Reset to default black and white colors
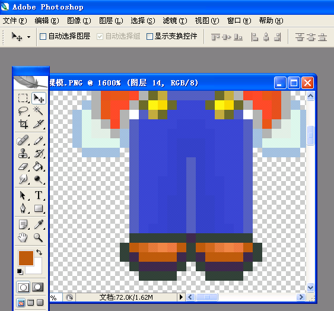Image resolution: width=334 pixels, height=311 pixels. point(20,272)
